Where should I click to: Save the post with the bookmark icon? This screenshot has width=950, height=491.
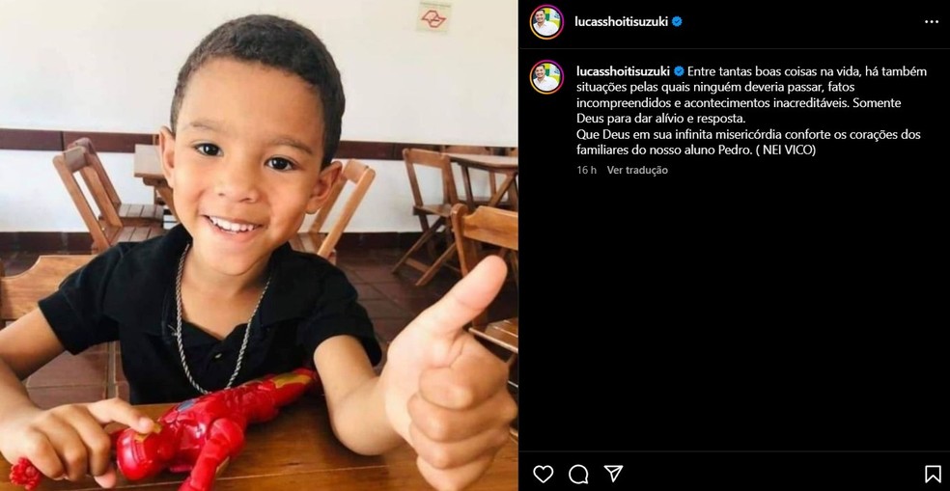(933, 474)
